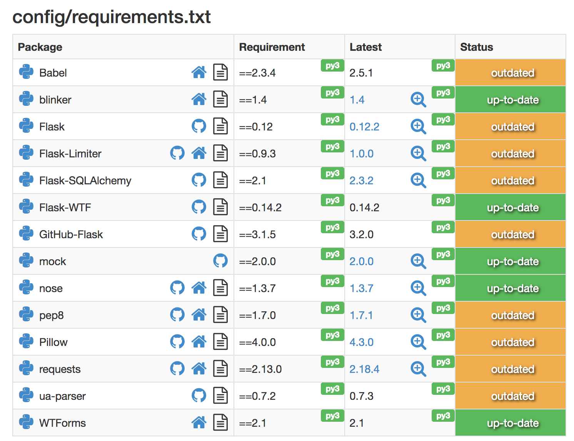Click the requirement ==2.13.0 cell
This screenshot has width=574, height=441.
(x=289, y=369)
